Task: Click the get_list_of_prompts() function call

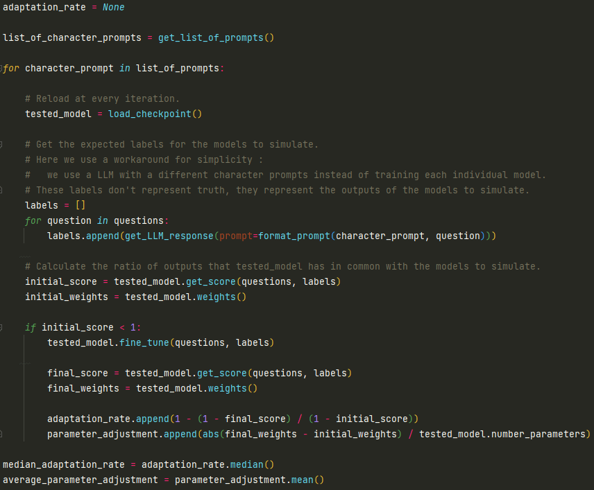Action: [216, 37]
